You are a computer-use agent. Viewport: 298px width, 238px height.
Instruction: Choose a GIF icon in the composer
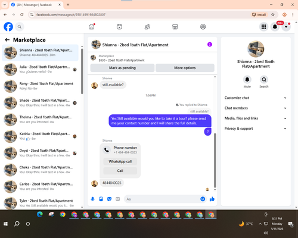click(118, 199)
